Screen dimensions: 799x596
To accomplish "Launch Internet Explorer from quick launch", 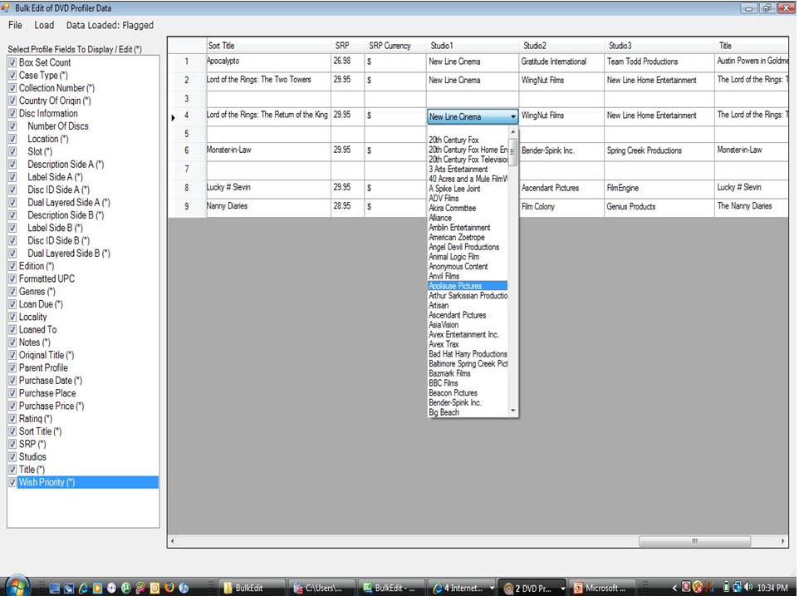I will pyautogui.click(x=83, y=589).
